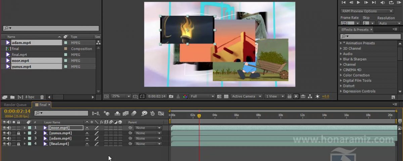Open Composition Flowchart from viewer bar

[310, 96]
